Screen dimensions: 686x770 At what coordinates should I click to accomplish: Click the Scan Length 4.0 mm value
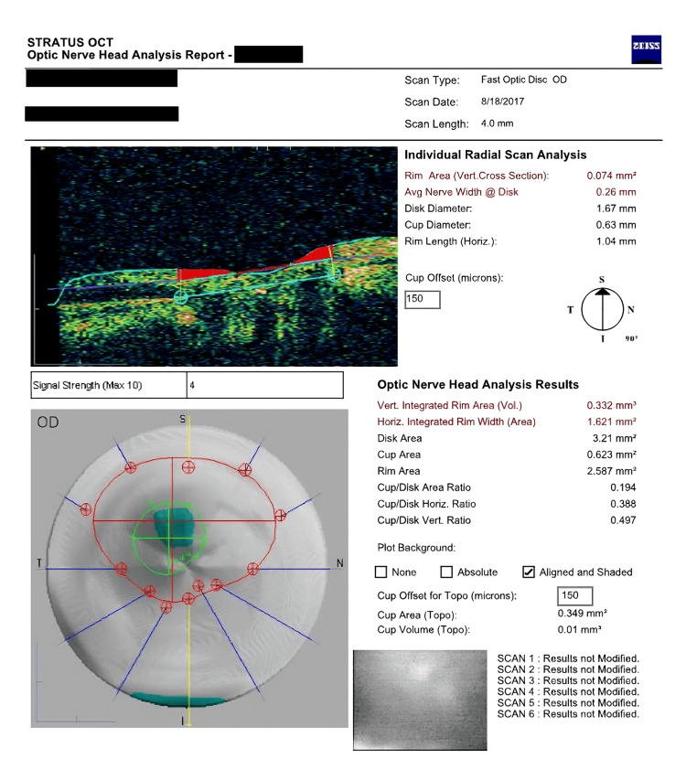click(497, 123)
